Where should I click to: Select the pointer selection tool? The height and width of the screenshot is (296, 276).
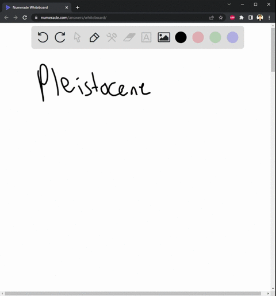pos(77,37)
